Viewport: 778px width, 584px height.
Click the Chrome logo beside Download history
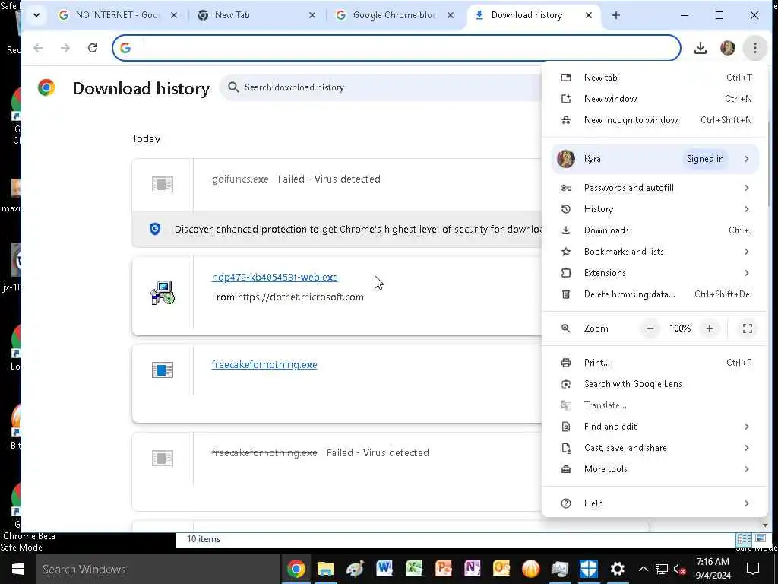click(46, 88)
